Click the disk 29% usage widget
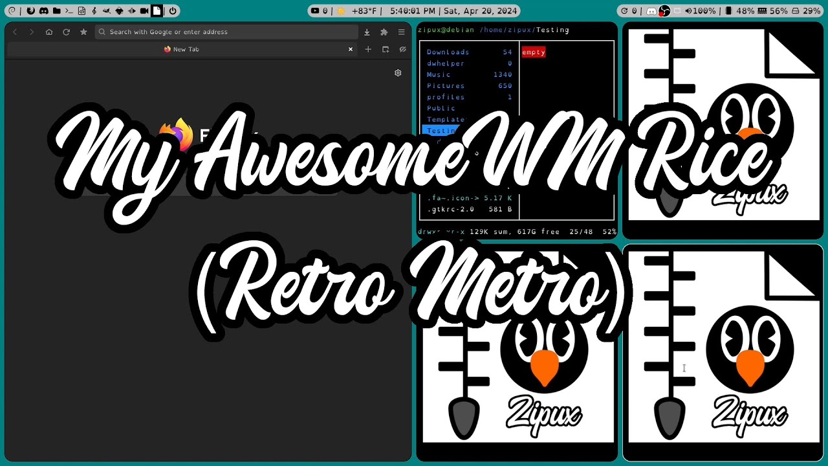This screenshot has height=466, width=828. click(806, 11)
